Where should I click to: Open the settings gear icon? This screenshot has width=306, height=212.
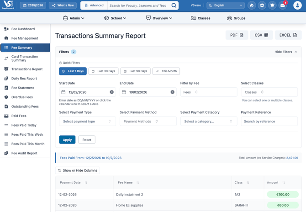coord(262,5)
